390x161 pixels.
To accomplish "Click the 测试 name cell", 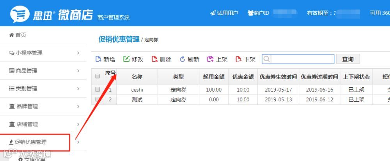I will pos(137,100).
